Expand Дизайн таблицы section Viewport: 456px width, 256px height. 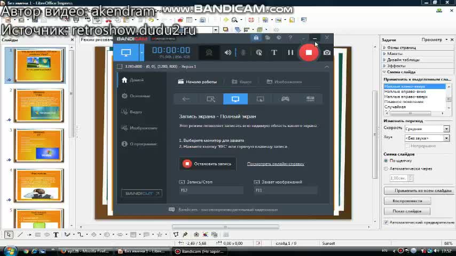click(x=403, y=60)
